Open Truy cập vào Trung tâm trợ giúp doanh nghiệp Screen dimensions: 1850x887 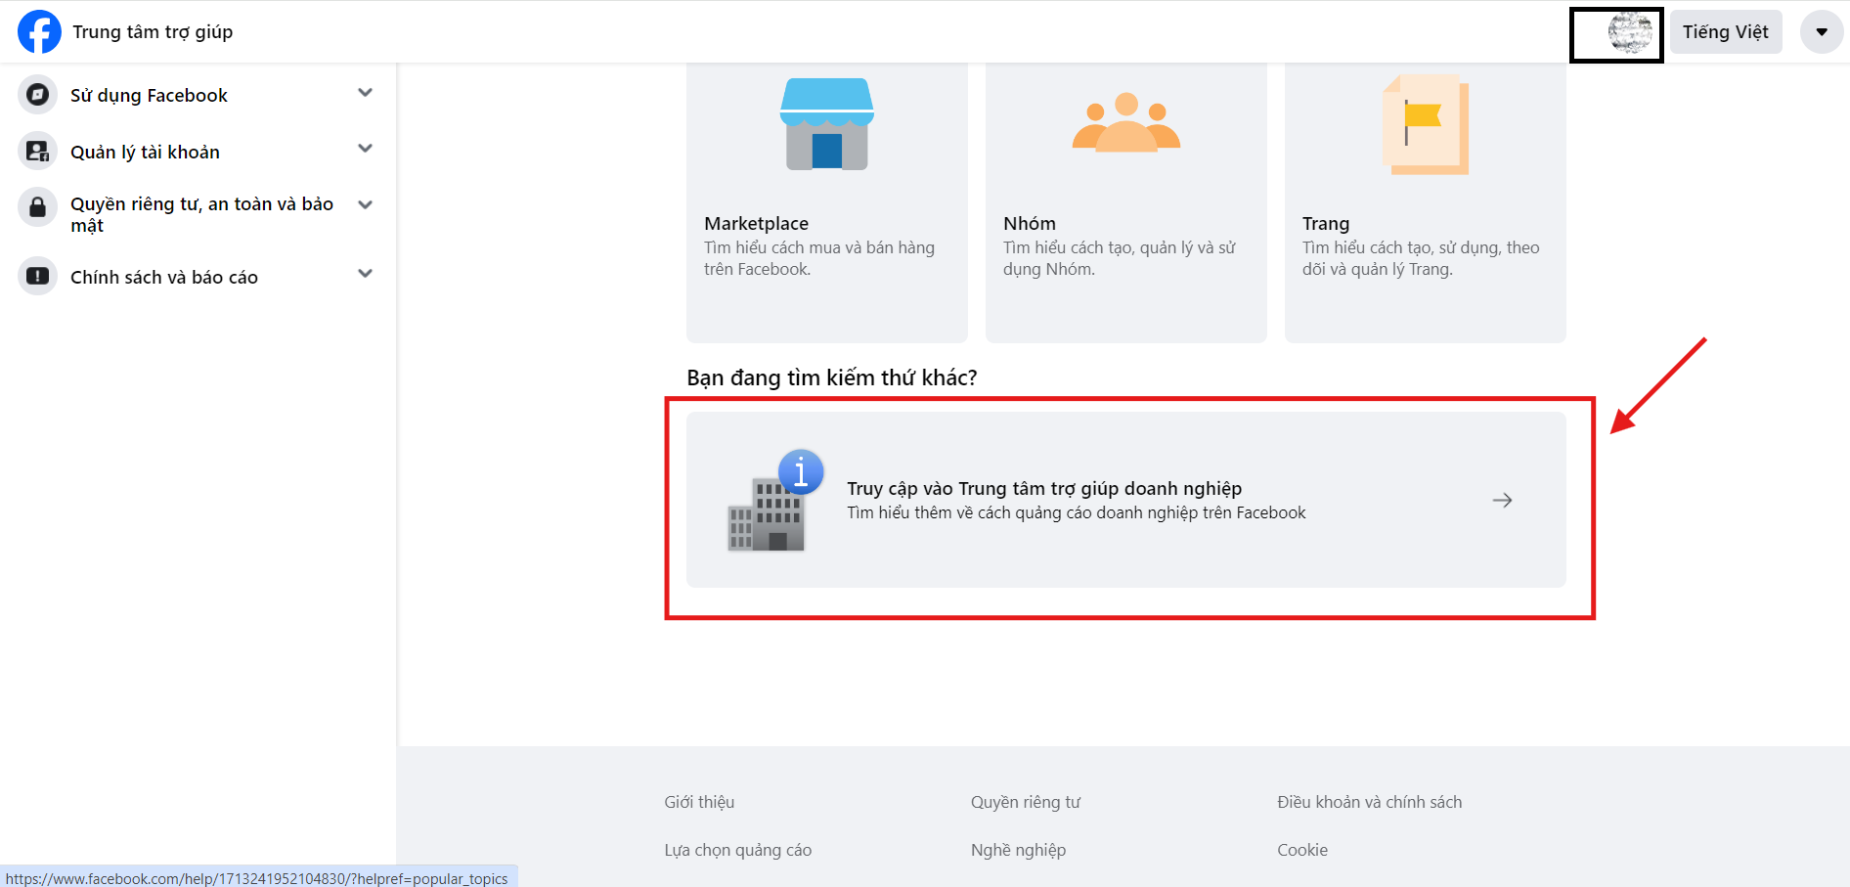1044,488
